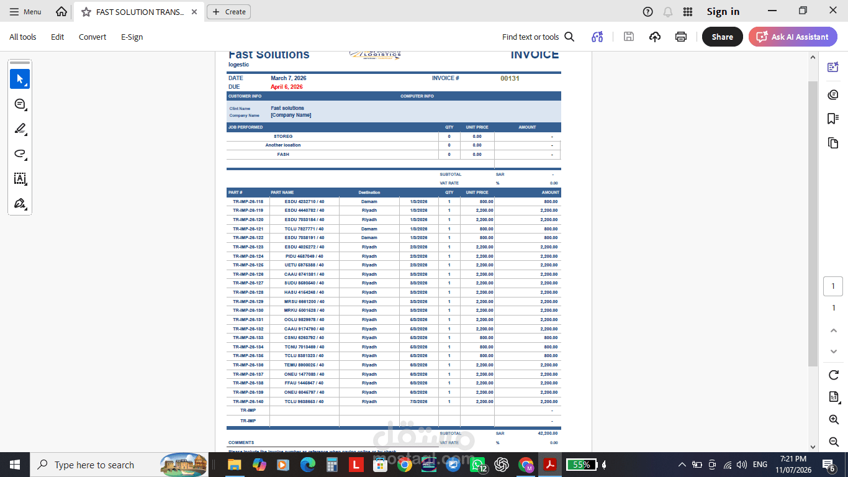The height and width of the screenshot is (477, 848).
Task: Show hidden system tray icons
Action: [682, 465]
